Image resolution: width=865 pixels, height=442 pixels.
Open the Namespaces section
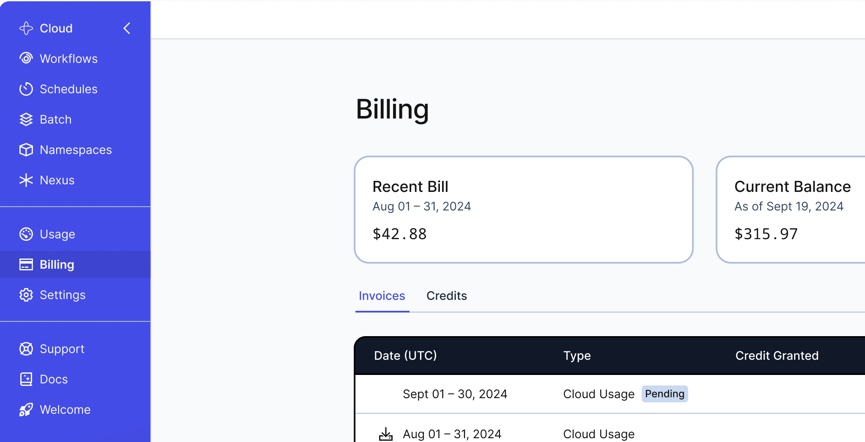coord(76,150)
